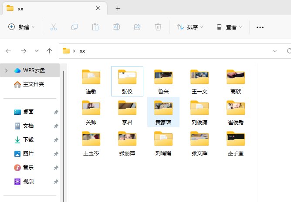Open 图片 in the sidebar
The width and height of the screenshot is (291, 202).
(30, 154)
